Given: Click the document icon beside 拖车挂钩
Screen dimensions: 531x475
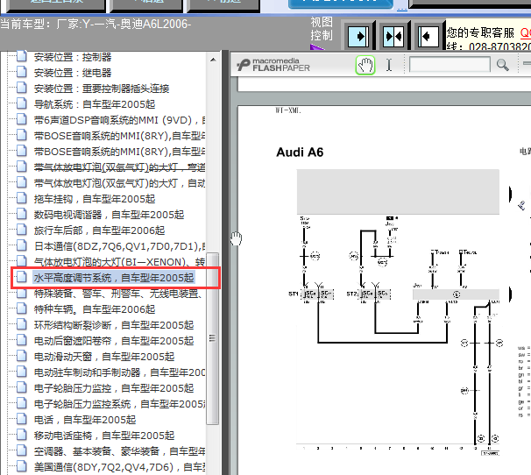Looking at the screenshot, I should point(22,198).
